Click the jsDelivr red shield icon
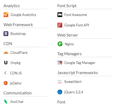 pyautogui.click(x=6, y=83)
